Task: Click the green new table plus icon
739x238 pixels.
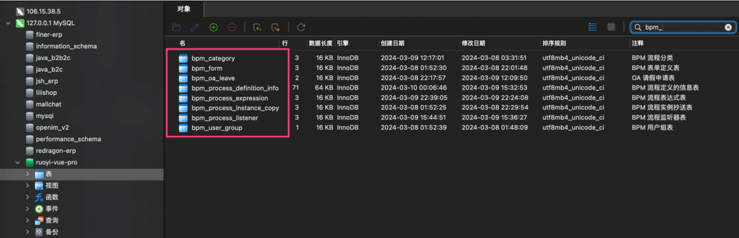Action: coord(214,28)
